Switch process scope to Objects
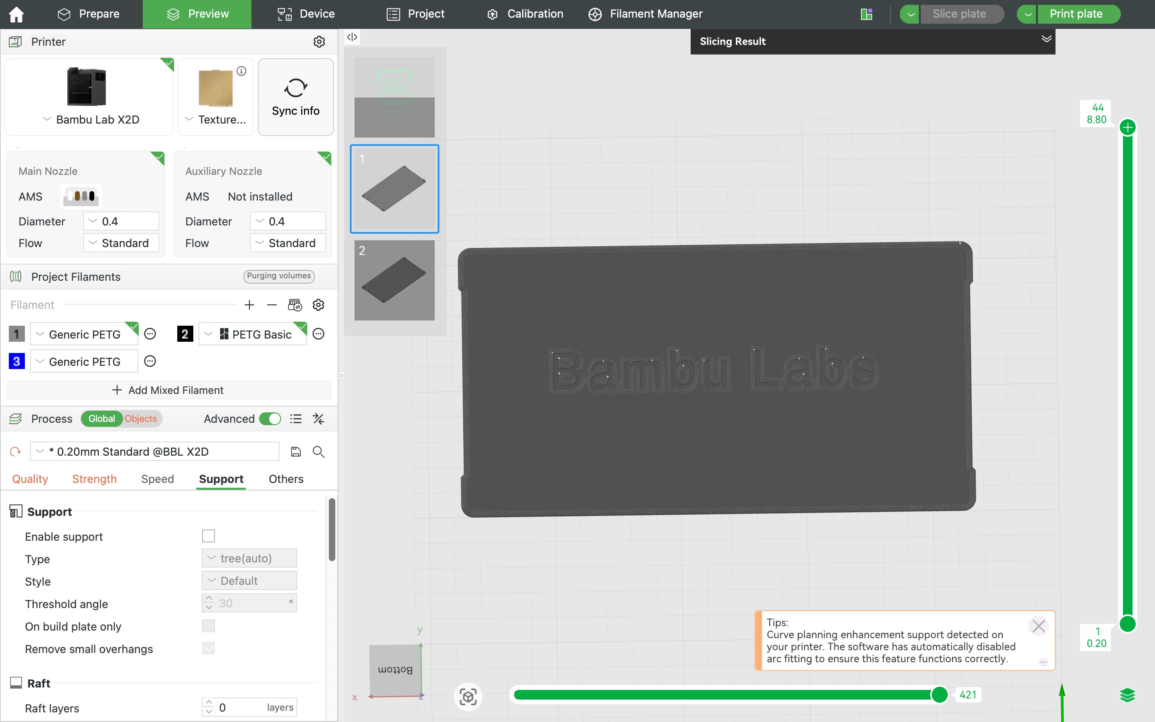Viewport: 1155px width, 722px height. point(141,419)
